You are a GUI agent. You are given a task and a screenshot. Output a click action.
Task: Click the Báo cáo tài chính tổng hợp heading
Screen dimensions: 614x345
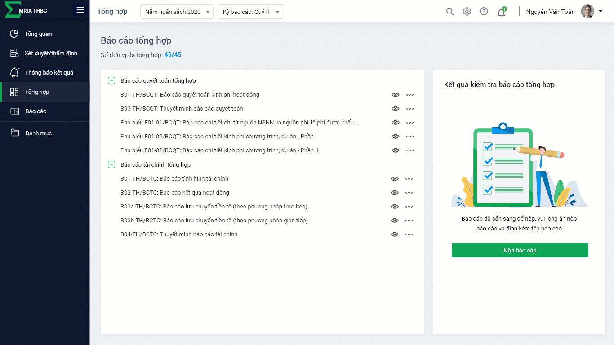(156, 165)
